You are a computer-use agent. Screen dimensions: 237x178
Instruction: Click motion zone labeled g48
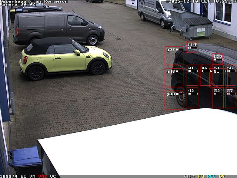[174, 78]
